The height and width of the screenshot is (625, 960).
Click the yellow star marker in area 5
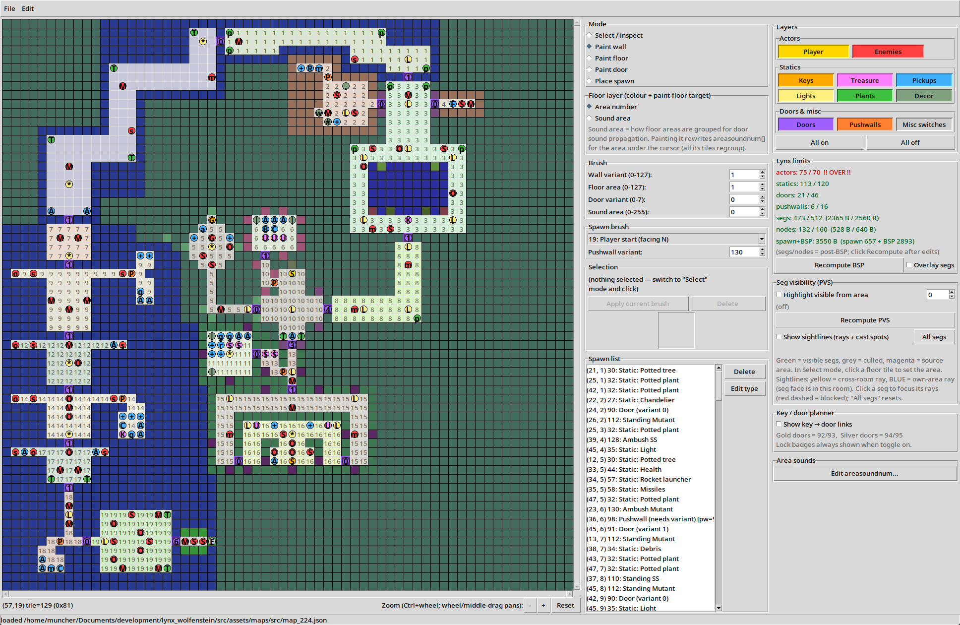[212, 247]
